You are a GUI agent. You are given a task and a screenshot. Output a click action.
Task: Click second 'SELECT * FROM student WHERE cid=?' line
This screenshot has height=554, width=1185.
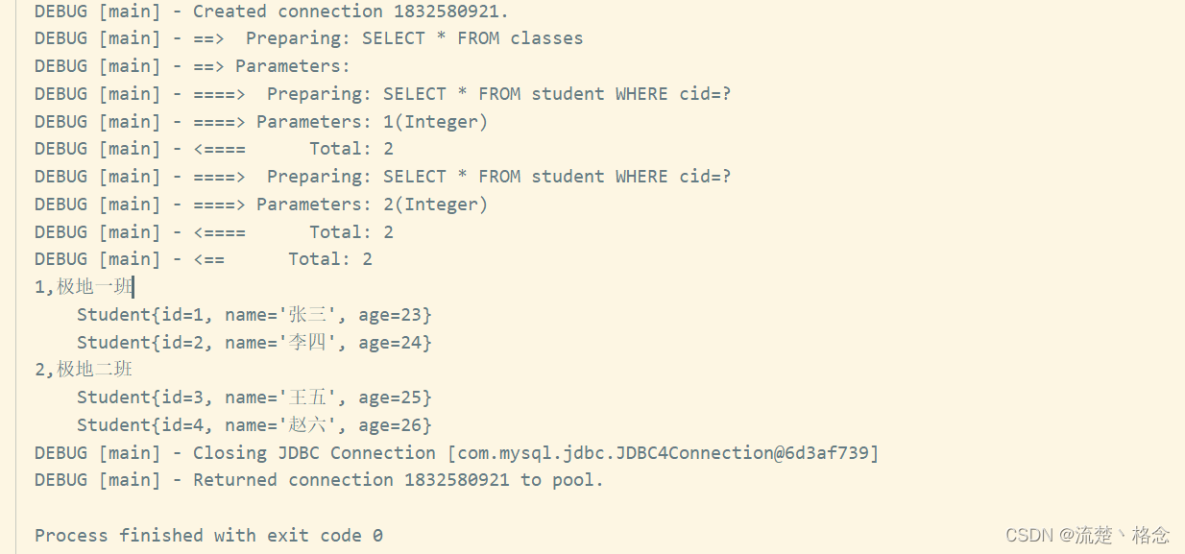point(382,177)
